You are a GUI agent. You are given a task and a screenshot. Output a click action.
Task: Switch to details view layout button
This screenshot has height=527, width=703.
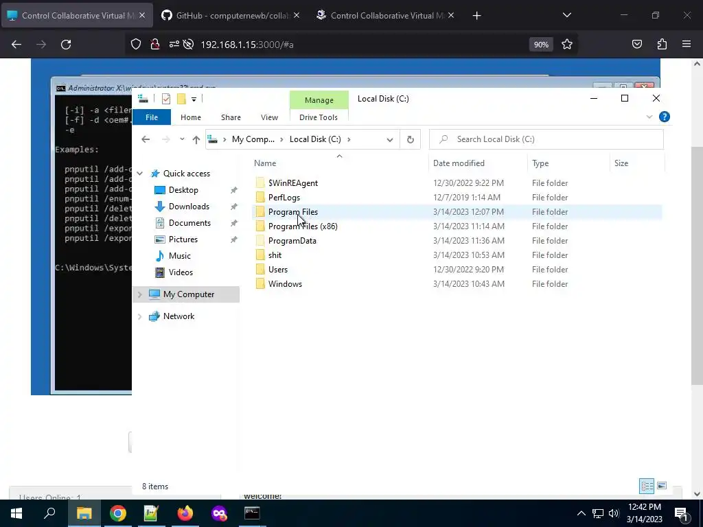click(647, 487)
